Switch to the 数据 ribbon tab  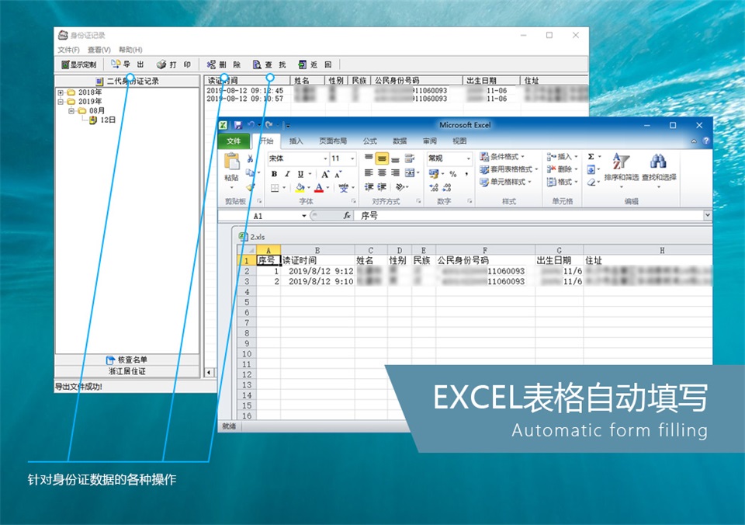400,141
